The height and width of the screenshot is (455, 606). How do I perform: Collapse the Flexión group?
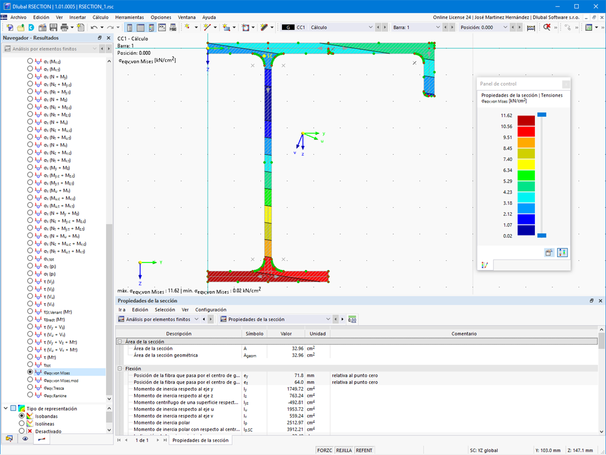click(120, 369)
